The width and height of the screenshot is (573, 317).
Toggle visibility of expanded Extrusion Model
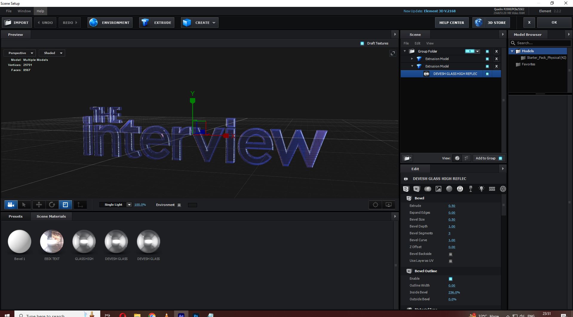click(x=487, y=66)
